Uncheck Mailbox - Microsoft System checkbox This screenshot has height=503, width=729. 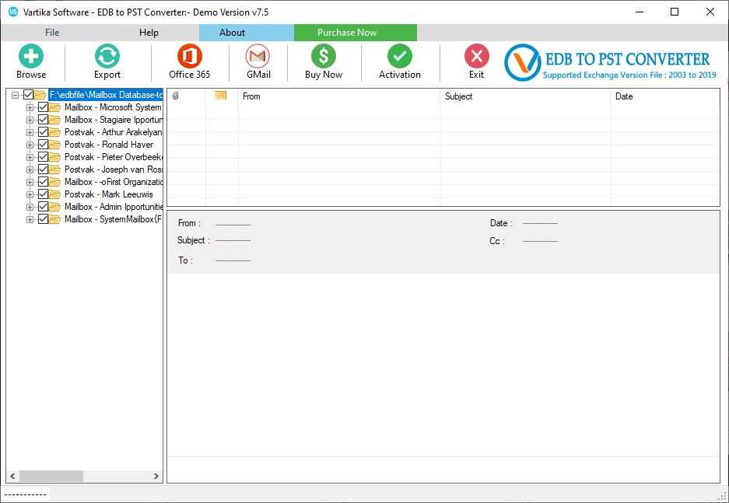44,107
